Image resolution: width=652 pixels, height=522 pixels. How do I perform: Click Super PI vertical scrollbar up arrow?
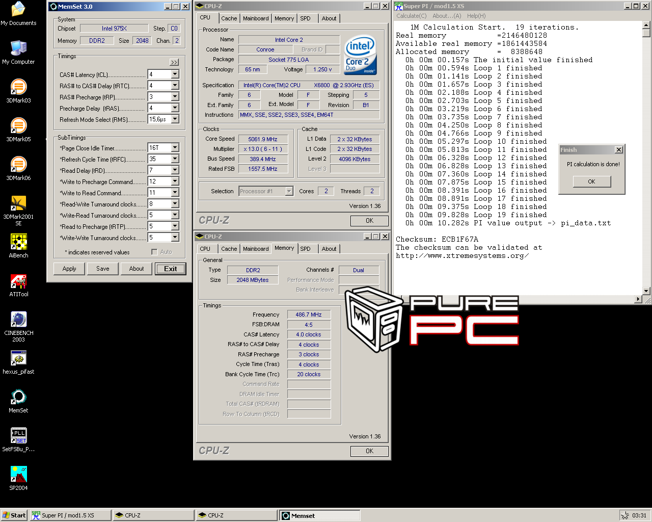coord(646,25)
